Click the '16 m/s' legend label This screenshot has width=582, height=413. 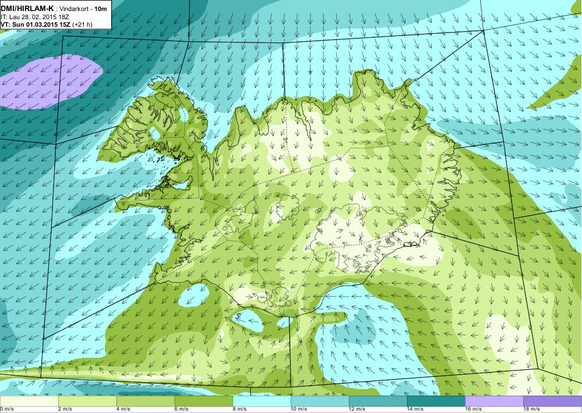(x=474, y=409)
